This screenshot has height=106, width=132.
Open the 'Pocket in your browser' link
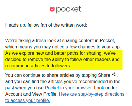click(x=68, y=88)
